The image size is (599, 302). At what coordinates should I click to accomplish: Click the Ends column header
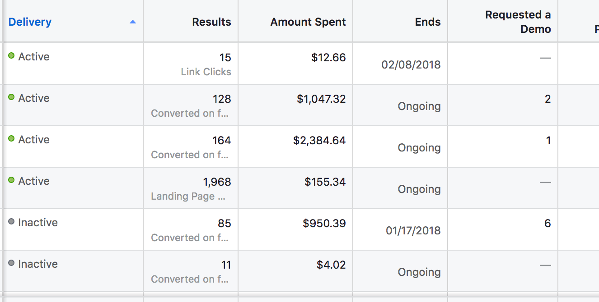click(428, 22)
